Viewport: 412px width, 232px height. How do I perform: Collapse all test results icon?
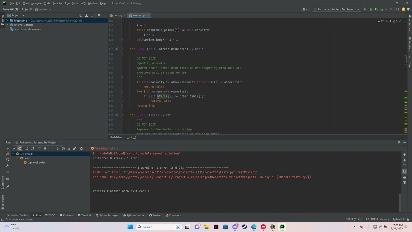coord(45,149)
